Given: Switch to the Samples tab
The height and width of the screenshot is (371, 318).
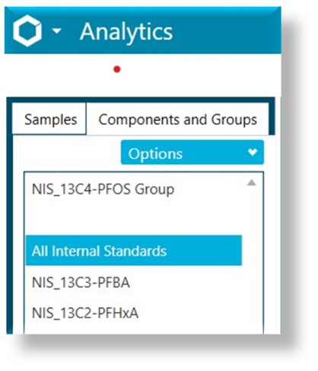Looking at the screenshot, I should [x=49, y=119].
